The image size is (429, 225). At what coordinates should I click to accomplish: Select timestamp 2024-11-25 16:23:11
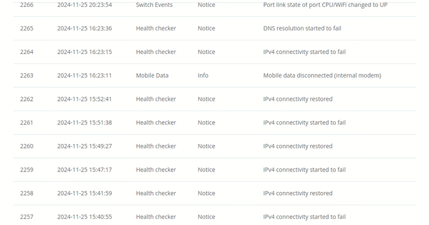coord(85,75)
